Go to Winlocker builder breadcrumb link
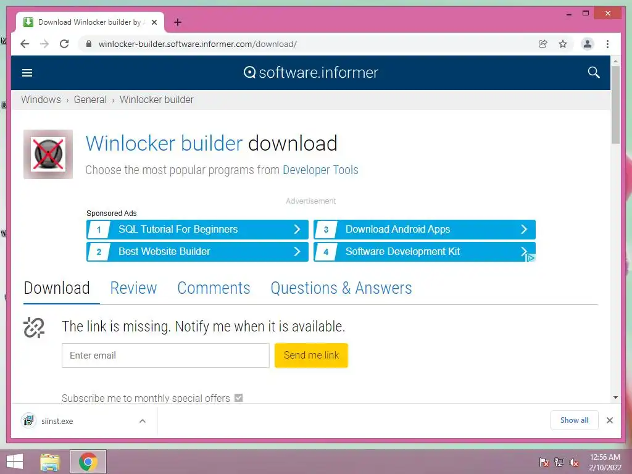This screenshot has height=474, width=632. click(x=156, y=99)
